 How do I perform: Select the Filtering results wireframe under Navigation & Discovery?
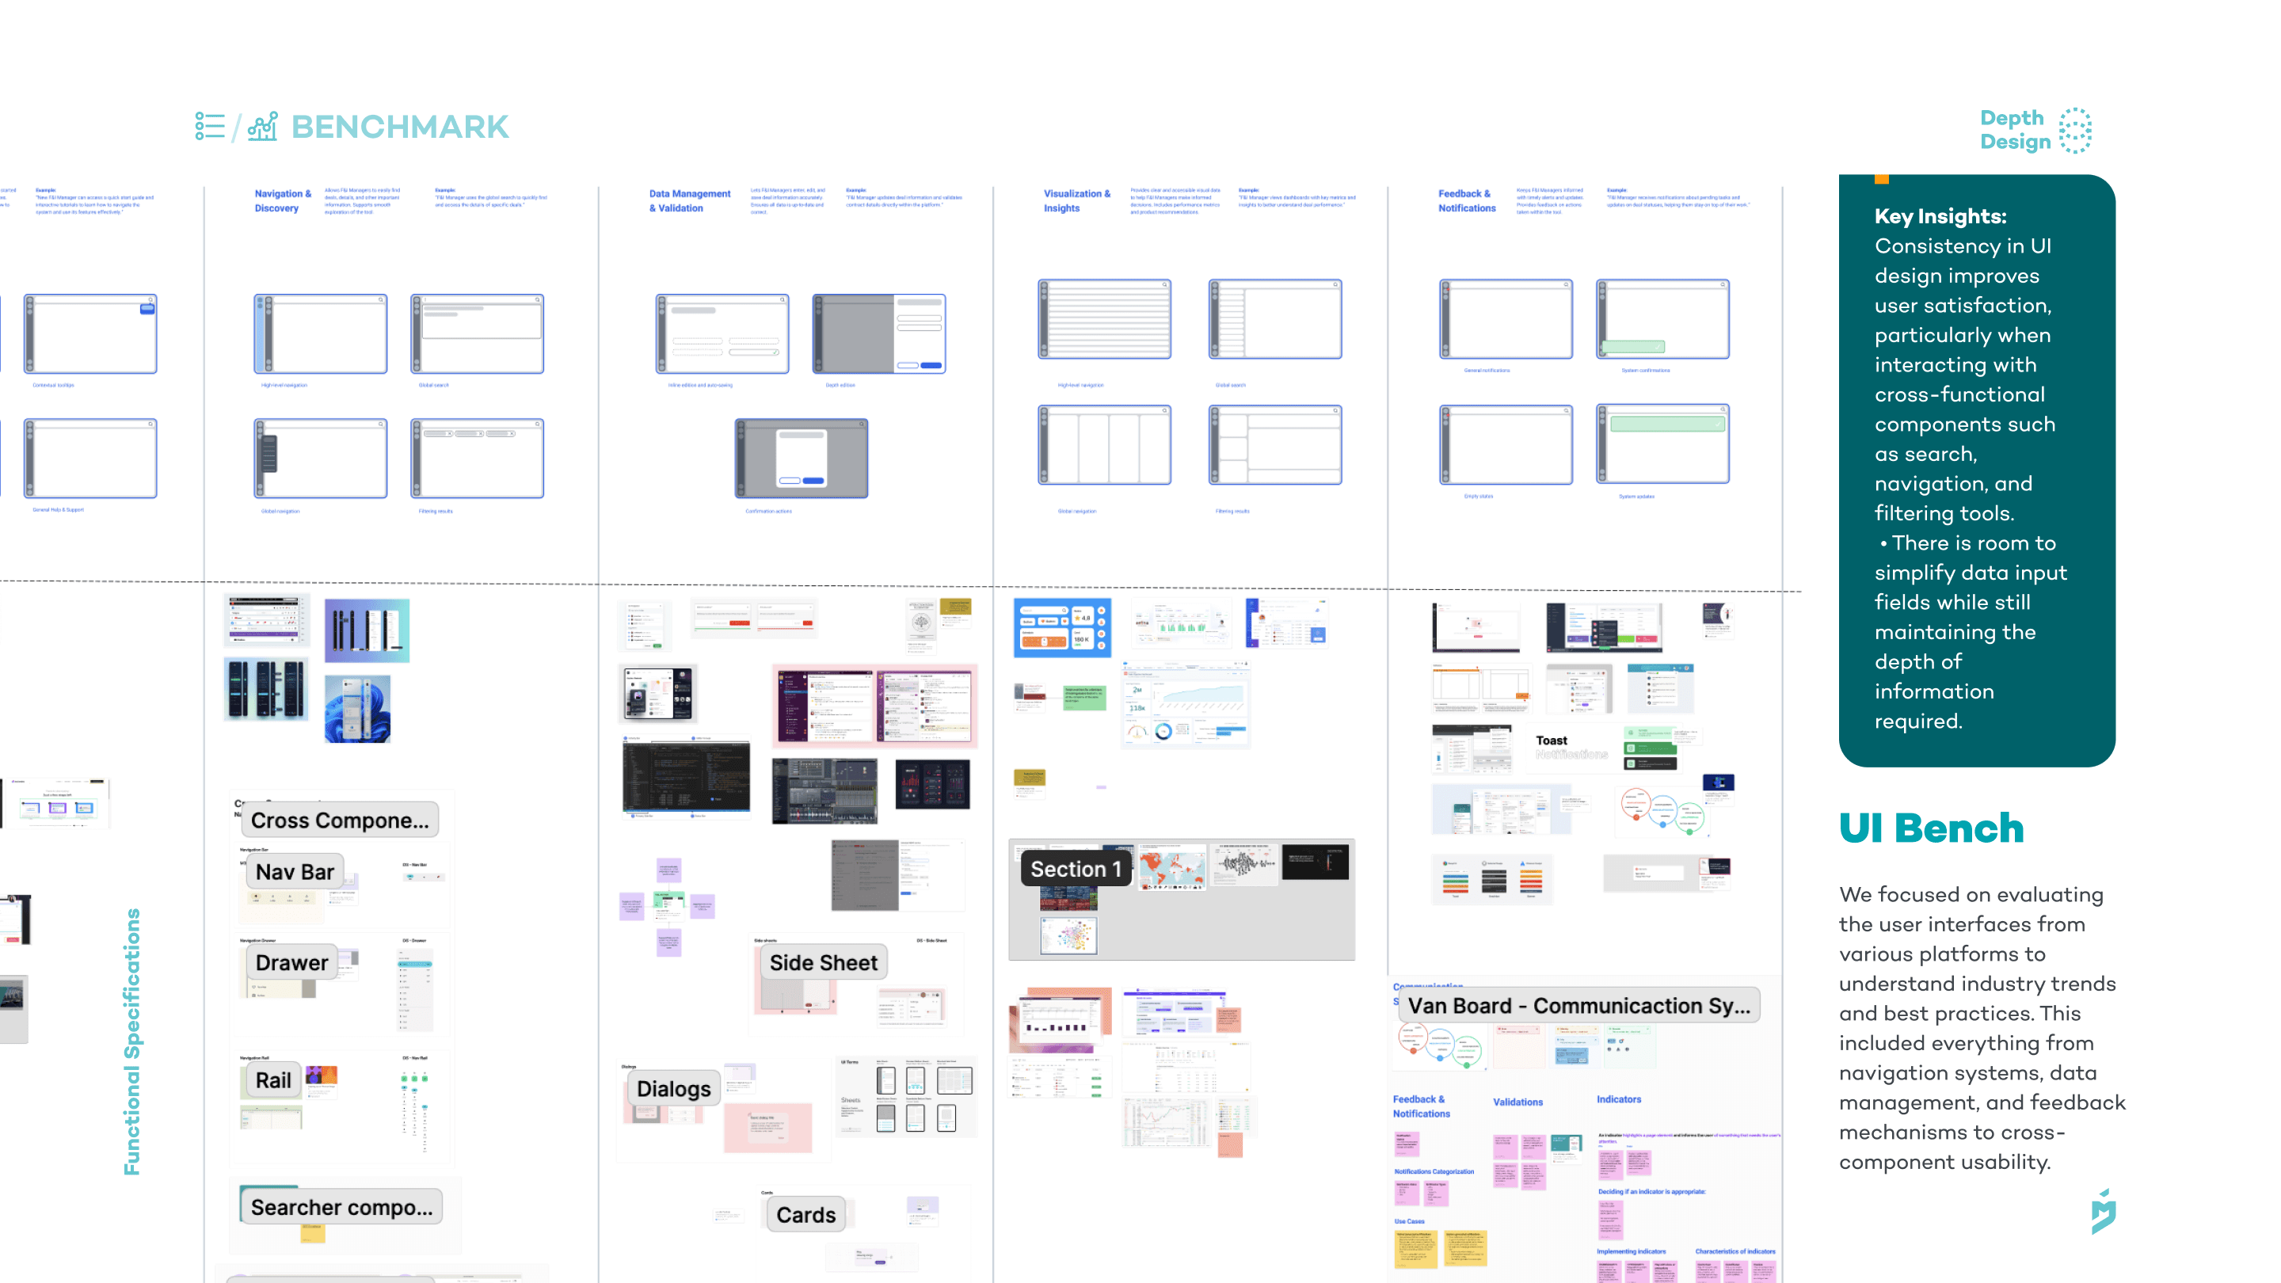[x=478, y=459]
